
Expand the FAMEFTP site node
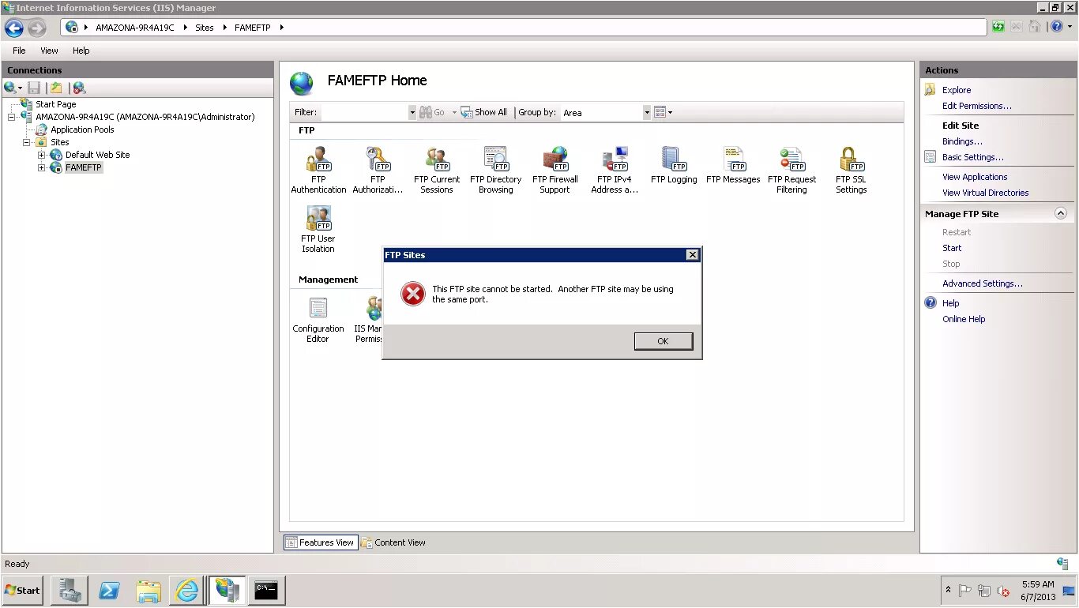[x=42, y=167]
